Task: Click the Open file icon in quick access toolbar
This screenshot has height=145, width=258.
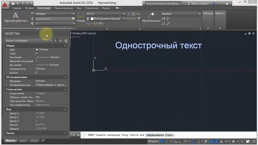Action: click(x=18, y=3)
